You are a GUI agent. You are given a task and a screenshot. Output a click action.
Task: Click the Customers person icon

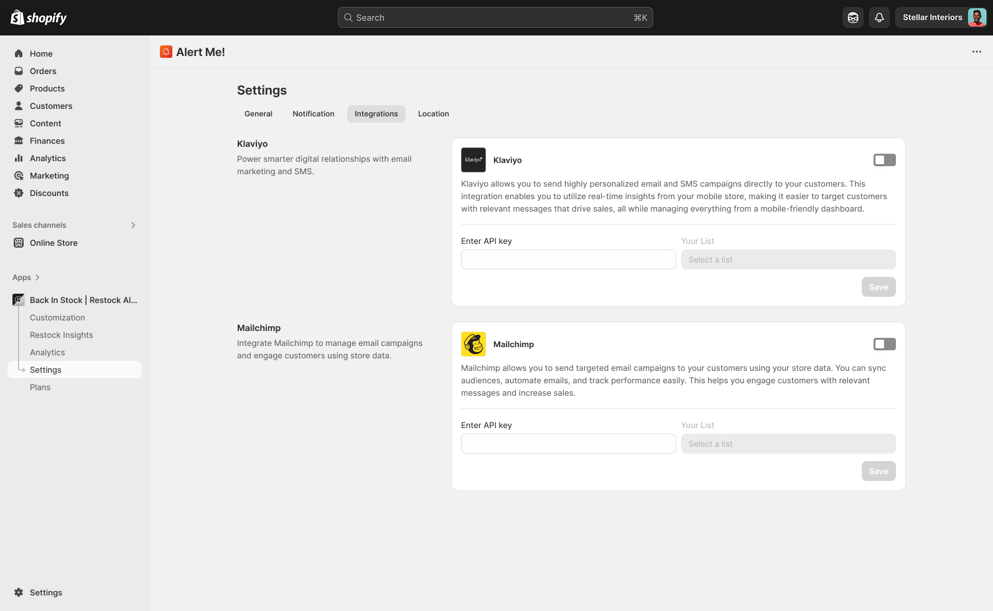pos(19,106)
